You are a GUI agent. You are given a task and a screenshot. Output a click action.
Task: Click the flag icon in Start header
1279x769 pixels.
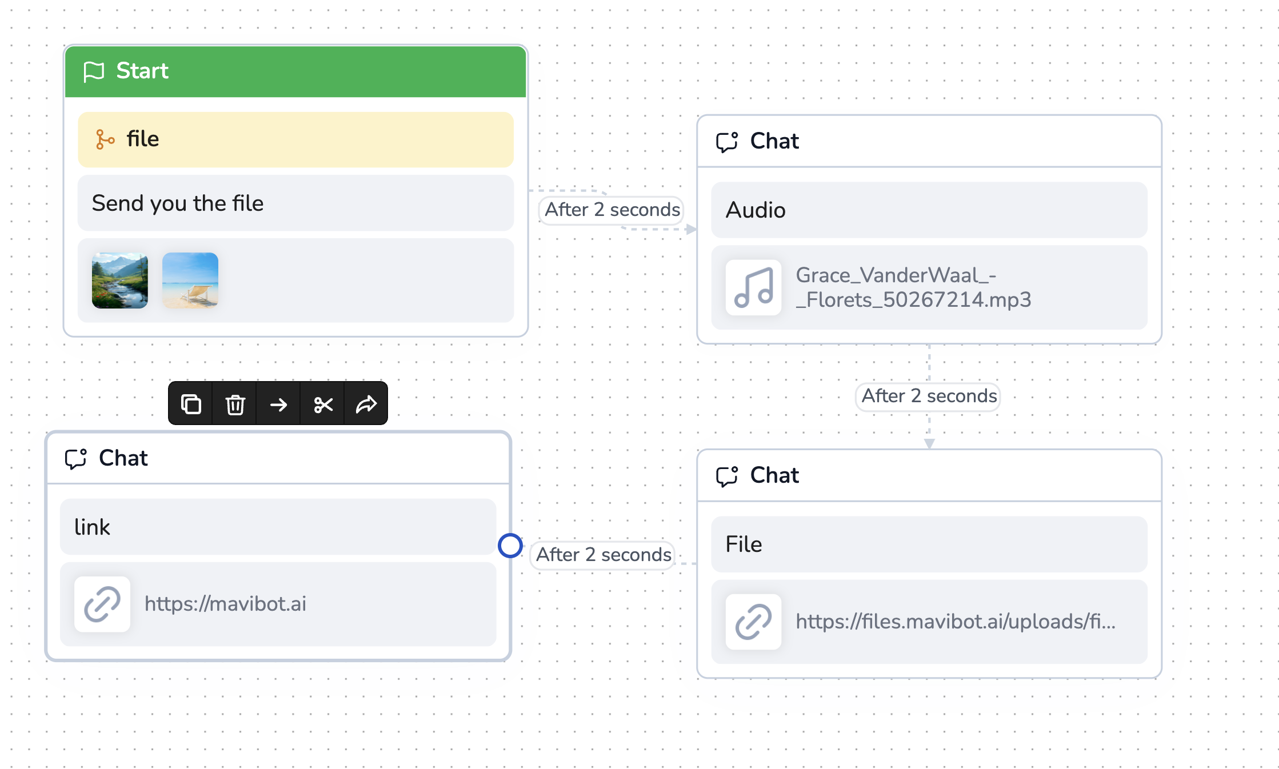pyautogui.click(x=94, y=71)
